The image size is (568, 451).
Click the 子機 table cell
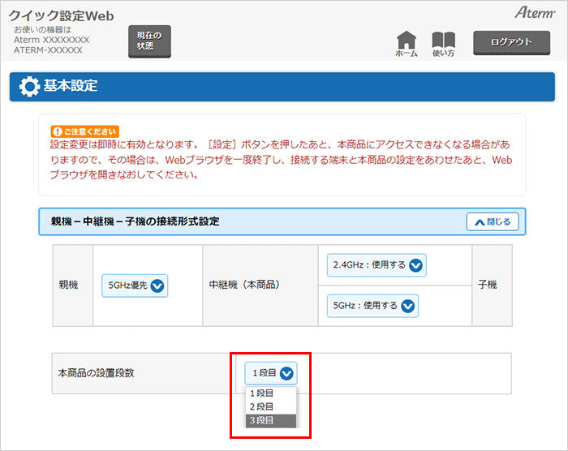click(x=492, y=286)
